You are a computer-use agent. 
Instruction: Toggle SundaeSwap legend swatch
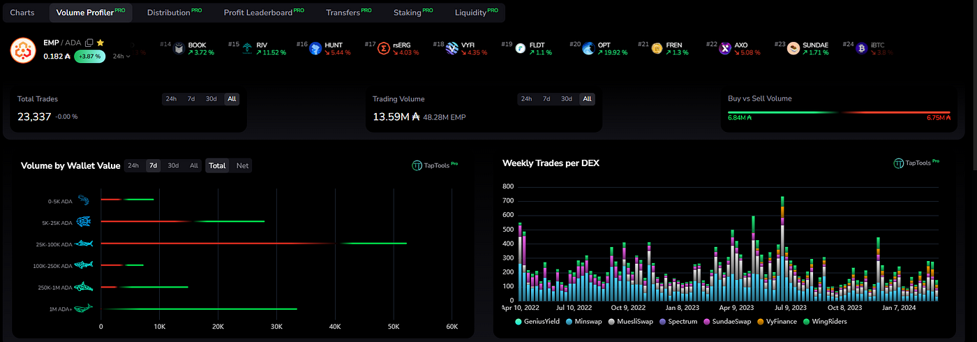(707, 321)
